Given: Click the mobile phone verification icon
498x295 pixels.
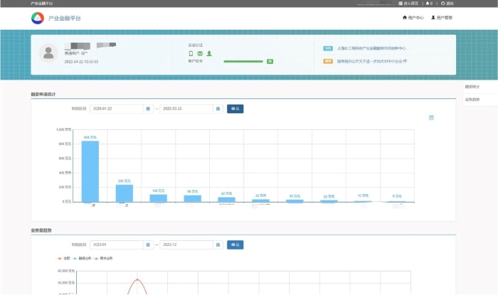Looking at the screenshot, I should pyautogui.click(x=191, y=53).
